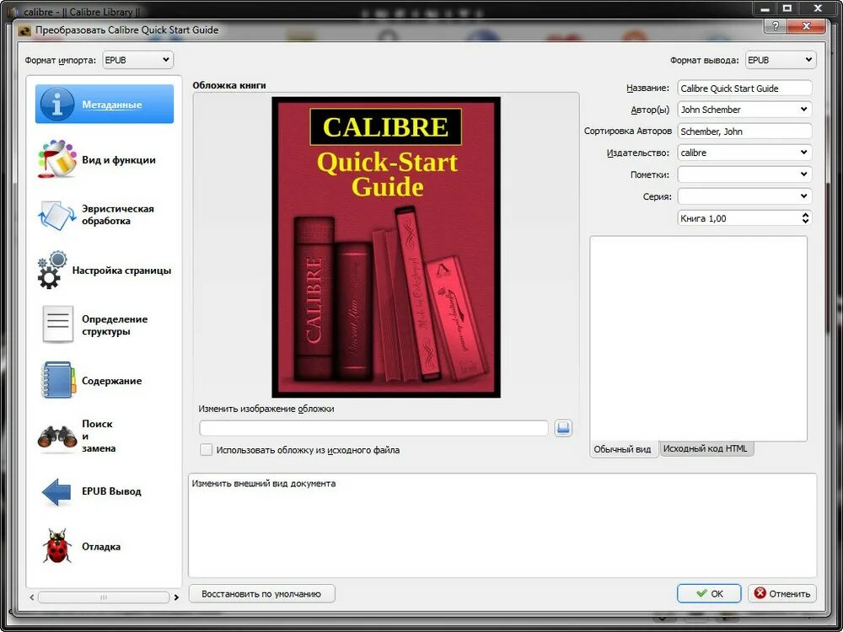Image resolution: width=843 pixels, height=632 pixels.
Task: Open the Эвристическая обработка section
Action: [x=105, y=214]
